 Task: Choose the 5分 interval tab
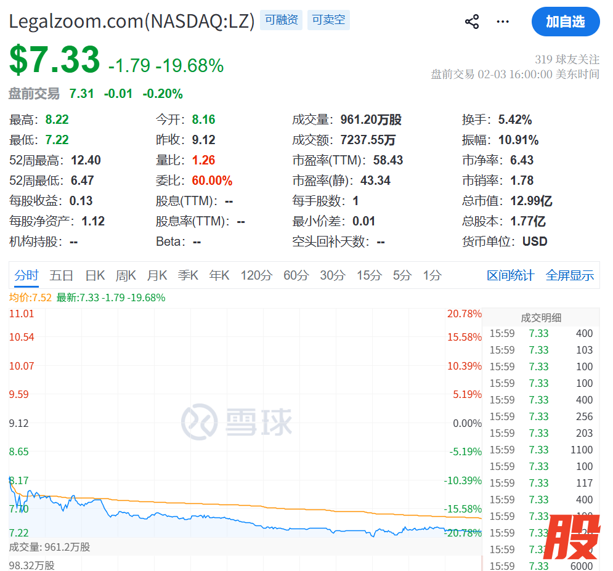pos(402,275)
